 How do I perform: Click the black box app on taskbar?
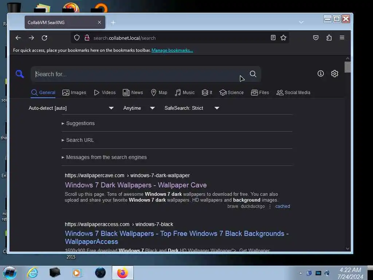coord(55,273)
